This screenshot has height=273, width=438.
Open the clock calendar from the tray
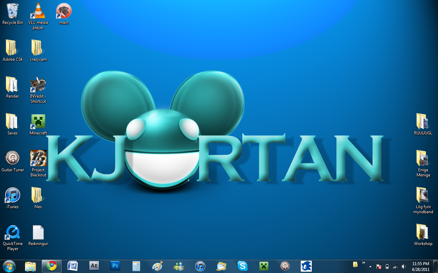pos(420,266)
